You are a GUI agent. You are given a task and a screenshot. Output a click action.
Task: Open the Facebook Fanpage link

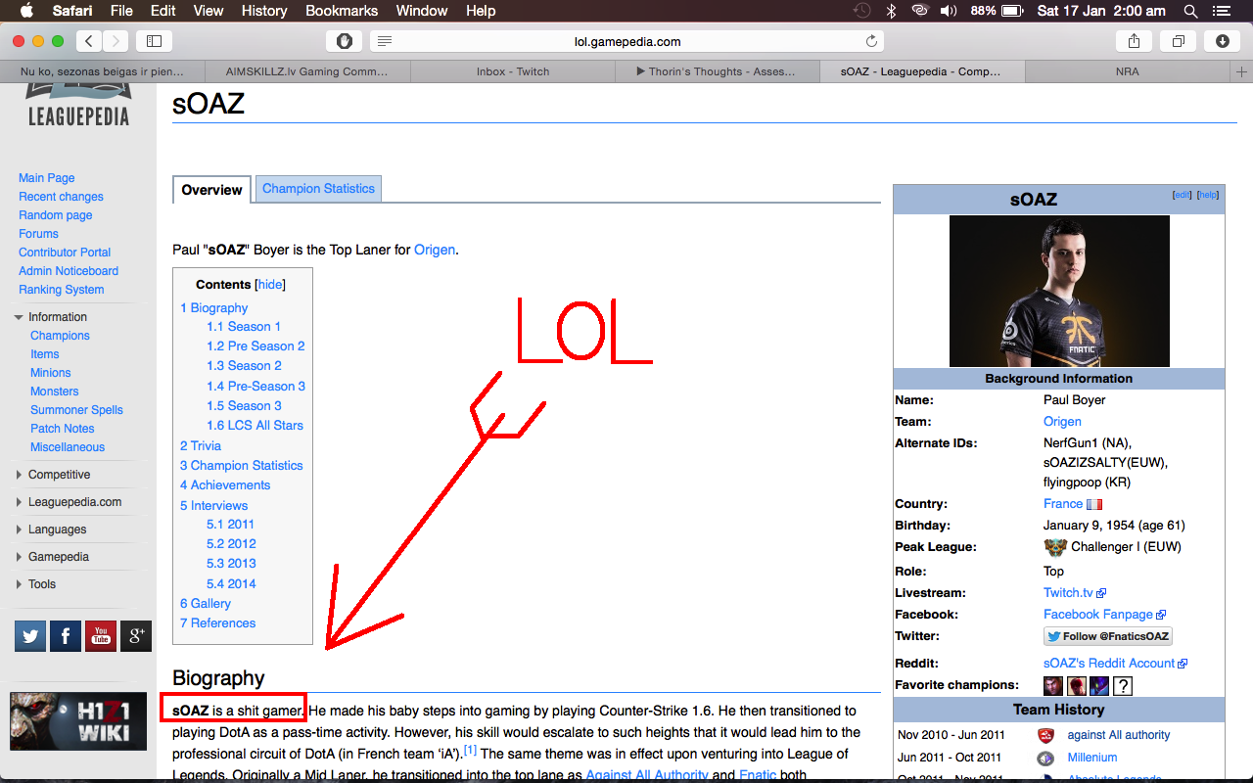click(1104, 615)
